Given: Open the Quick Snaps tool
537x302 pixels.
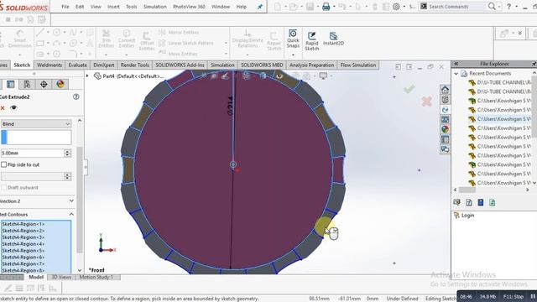Looking at the screenshot, I should [293, 39].
